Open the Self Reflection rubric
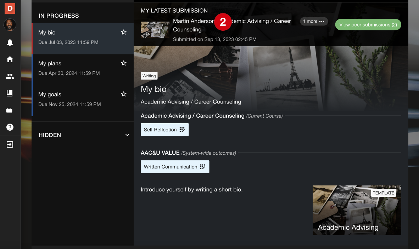Screen dimensions: 419x249 (x=164, y=130)
